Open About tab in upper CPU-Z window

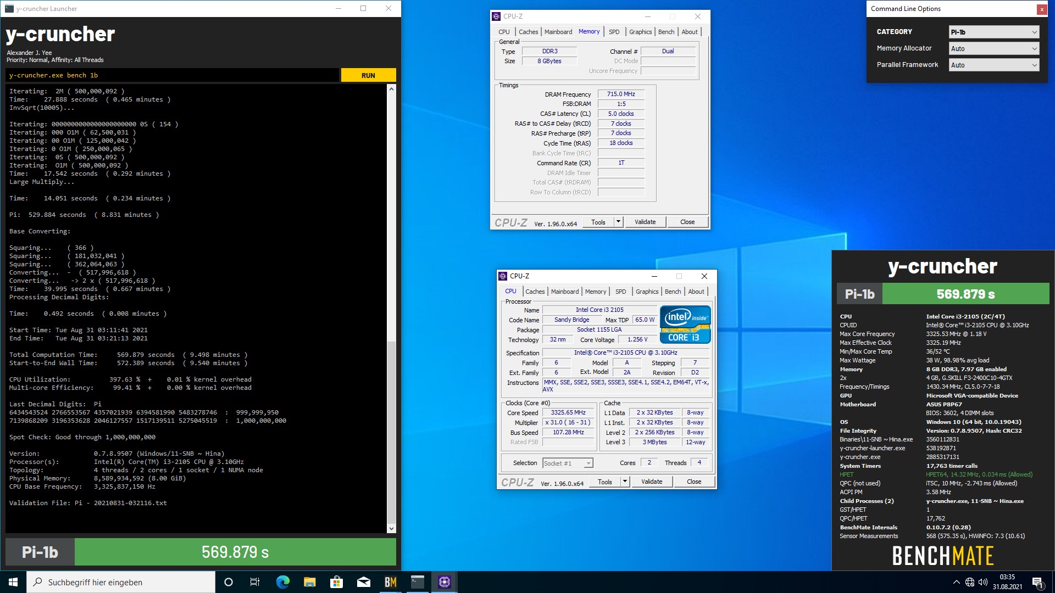point(690,32)
